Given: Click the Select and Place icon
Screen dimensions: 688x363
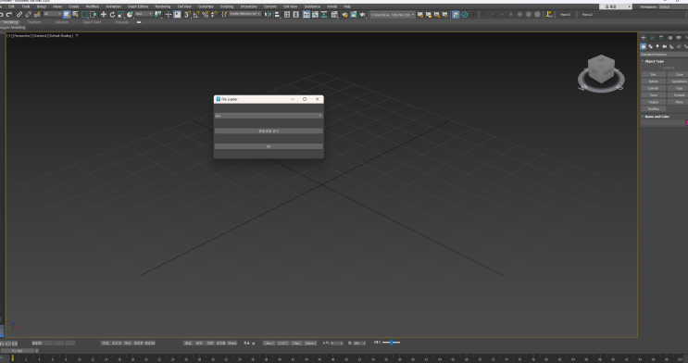Looking at the screenshot, I should click(130, 15).
